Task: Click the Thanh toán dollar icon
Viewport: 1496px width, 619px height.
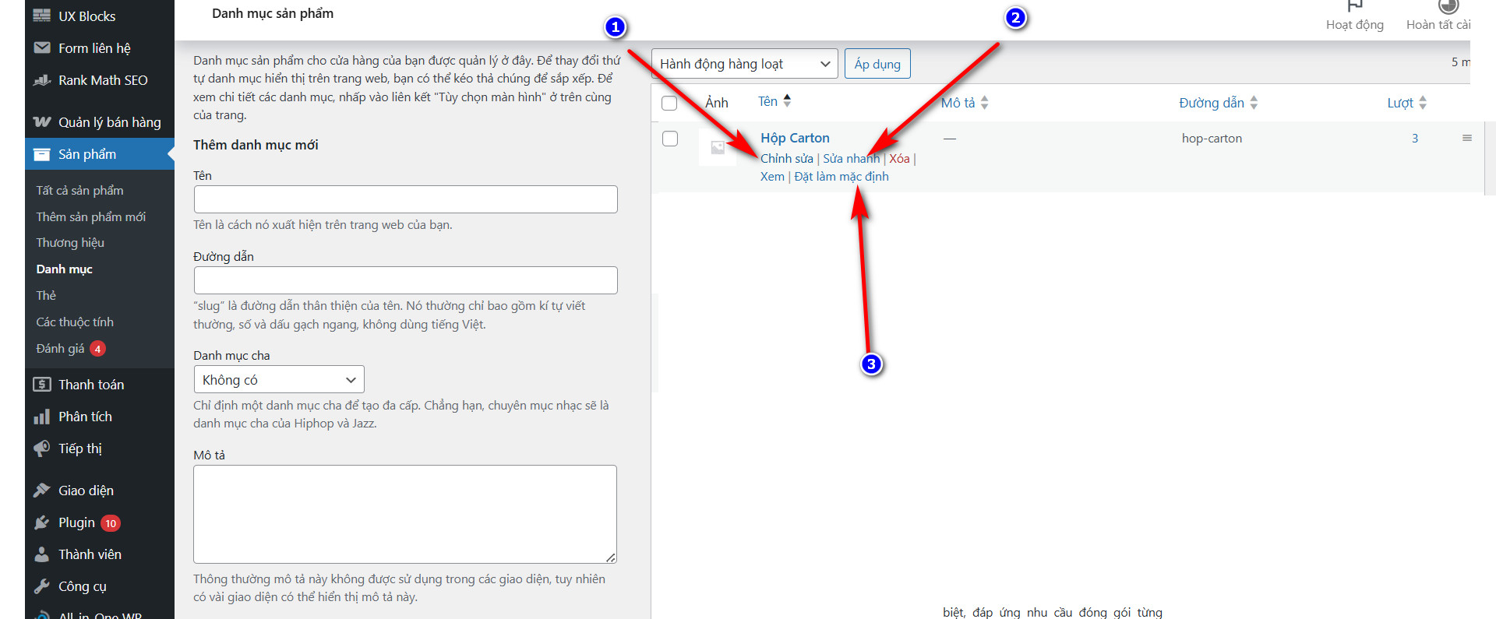Action: [x=42, y=385]
